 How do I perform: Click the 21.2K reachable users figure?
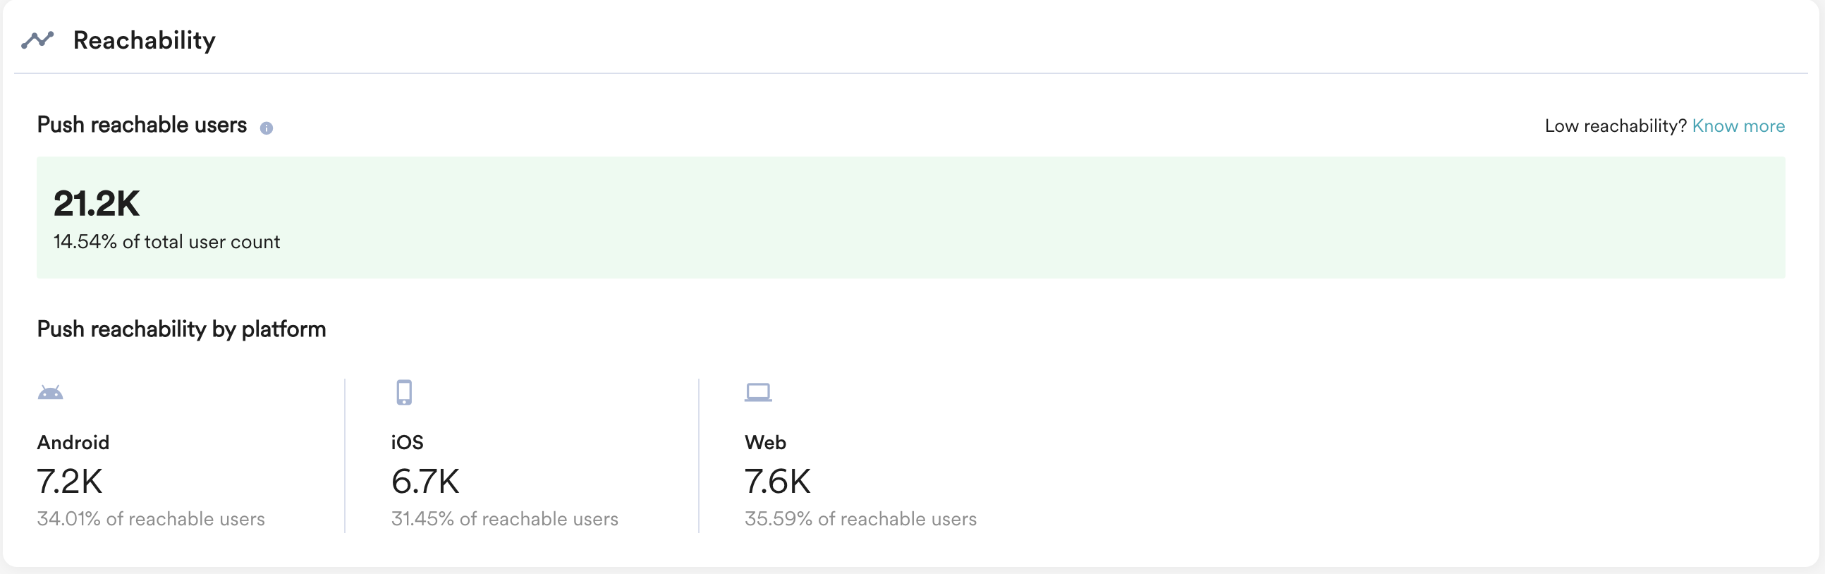(97, 203)
